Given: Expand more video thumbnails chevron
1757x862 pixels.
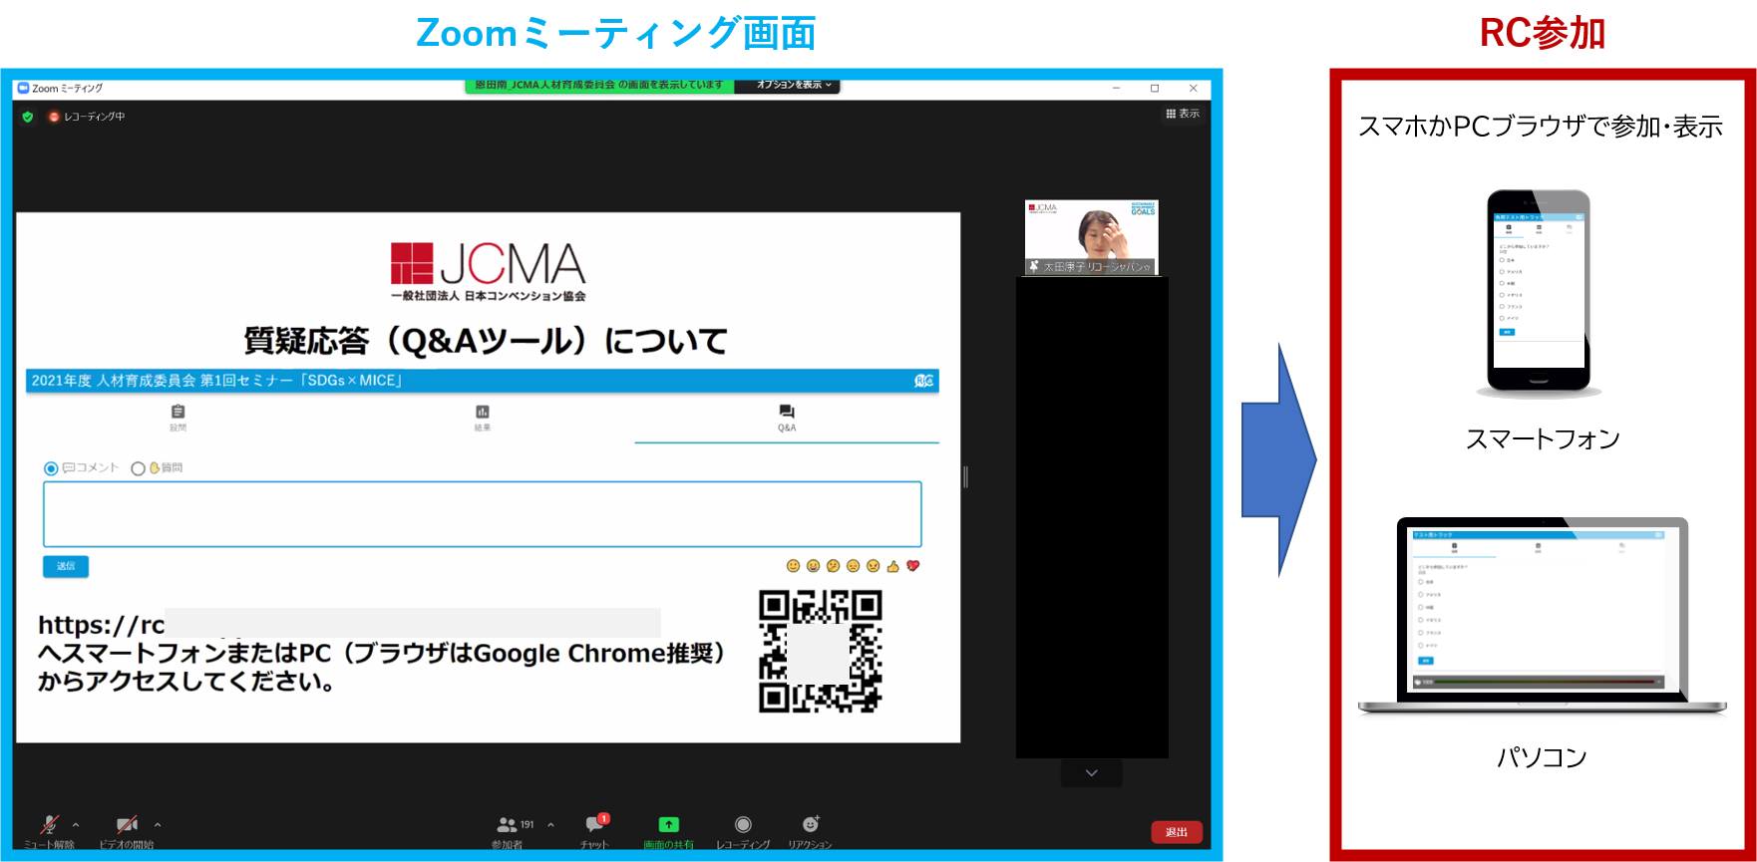Looking at the screenshot, I should [x=1092, y=773].
